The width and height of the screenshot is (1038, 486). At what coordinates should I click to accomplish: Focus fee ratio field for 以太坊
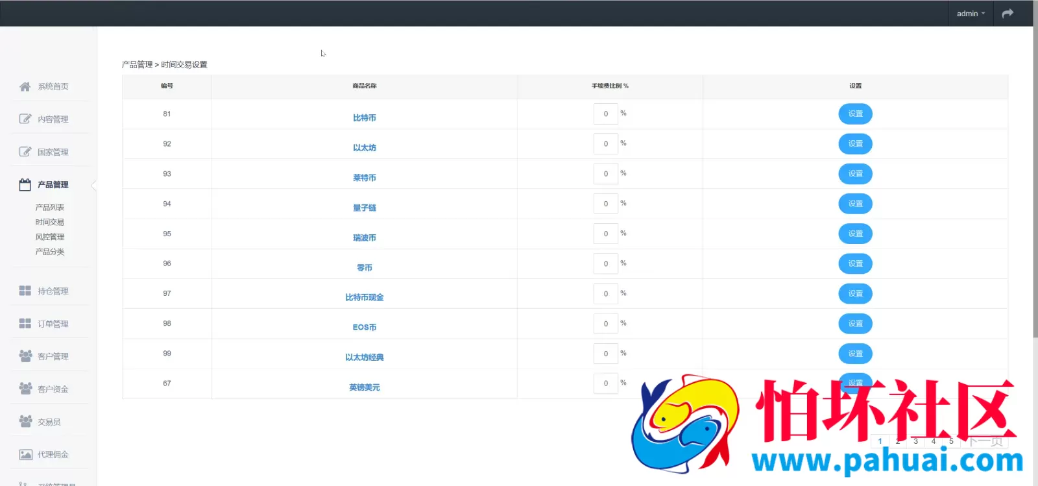[606, 143]
